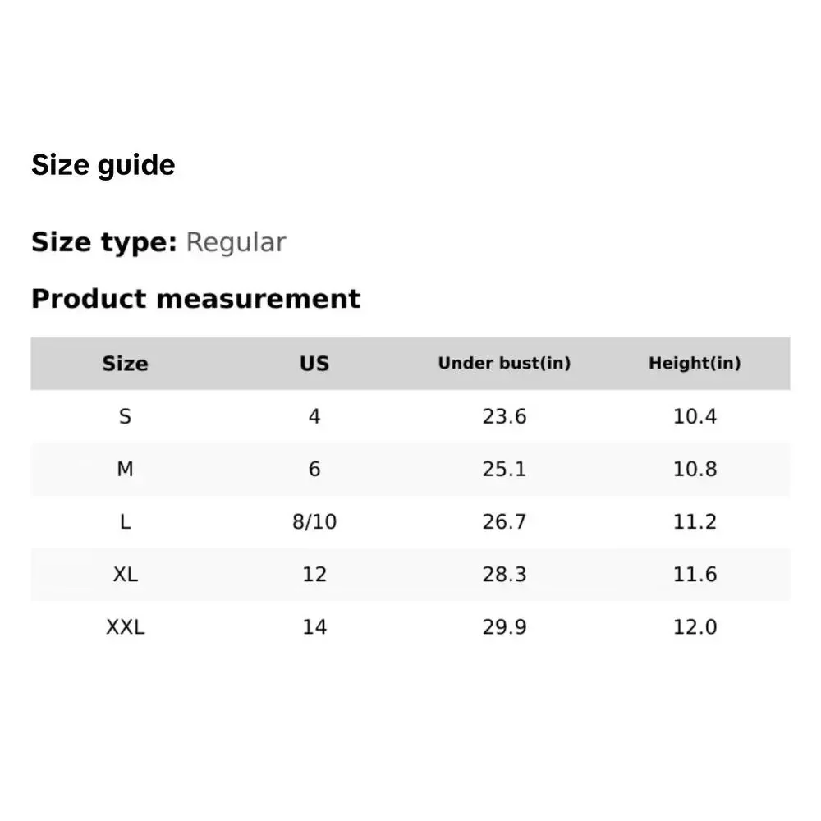This screenshot has width=821, height=821.
Task: Click the 29.9 under bust value
Action: pyautogui.click(x=504, y=626)
